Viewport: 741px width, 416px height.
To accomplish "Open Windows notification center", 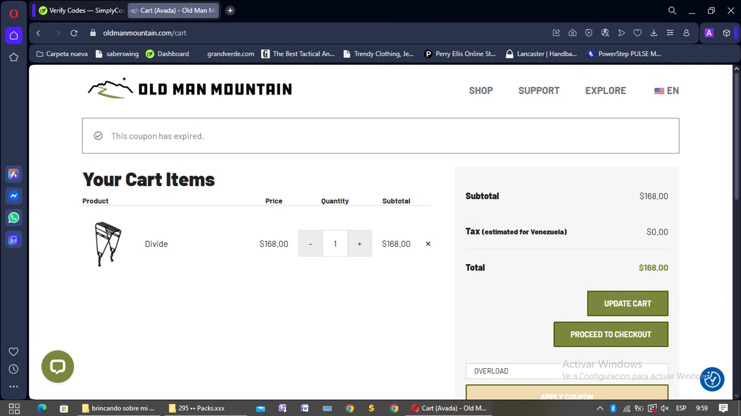I will 724,408.
